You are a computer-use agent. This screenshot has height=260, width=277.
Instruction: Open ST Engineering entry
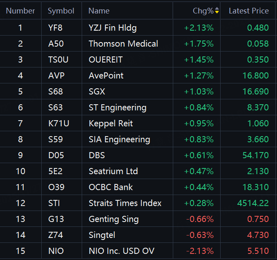tap(117, 108)
